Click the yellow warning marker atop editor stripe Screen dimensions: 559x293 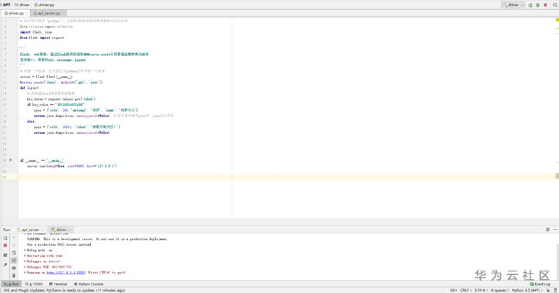click(x=557, y=20)
